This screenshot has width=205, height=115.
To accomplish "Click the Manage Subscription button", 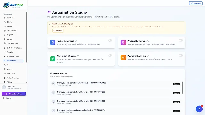I will click(x=14, y=94).
